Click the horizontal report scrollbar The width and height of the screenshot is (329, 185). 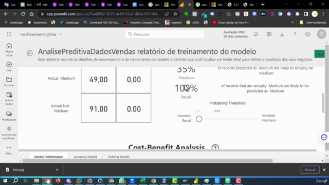point(167,151)
